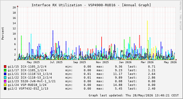183x99 pixels.
Task: Click the Nov 2025 x-axis label
Action: (102, 62)
